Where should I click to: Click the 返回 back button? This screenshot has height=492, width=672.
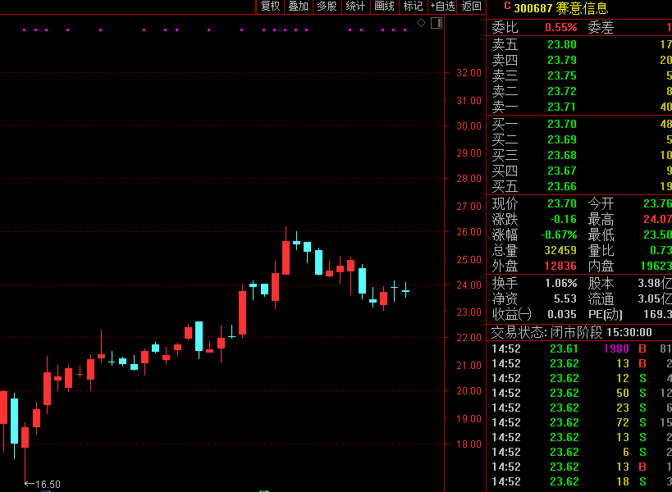pos(472,7)
